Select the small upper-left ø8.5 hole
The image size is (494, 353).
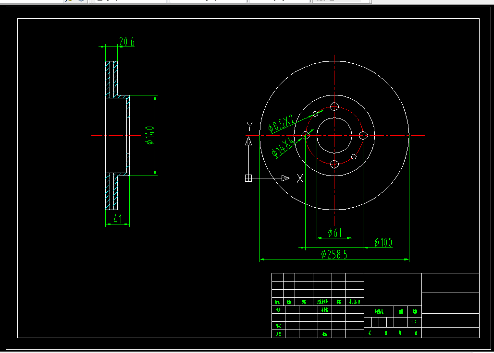pos(315,114)
